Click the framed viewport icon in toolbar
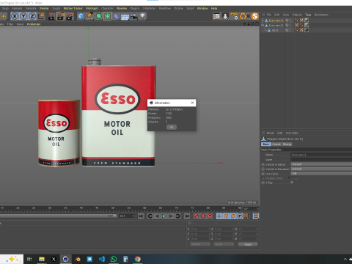The height and width of the screenshot is (264, 352). (216, 16)
